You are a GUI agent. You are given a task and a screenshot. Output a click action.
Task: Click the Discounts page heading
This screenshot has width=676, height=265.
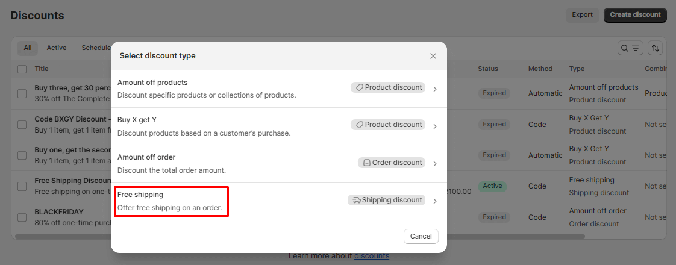coord(37,16)
